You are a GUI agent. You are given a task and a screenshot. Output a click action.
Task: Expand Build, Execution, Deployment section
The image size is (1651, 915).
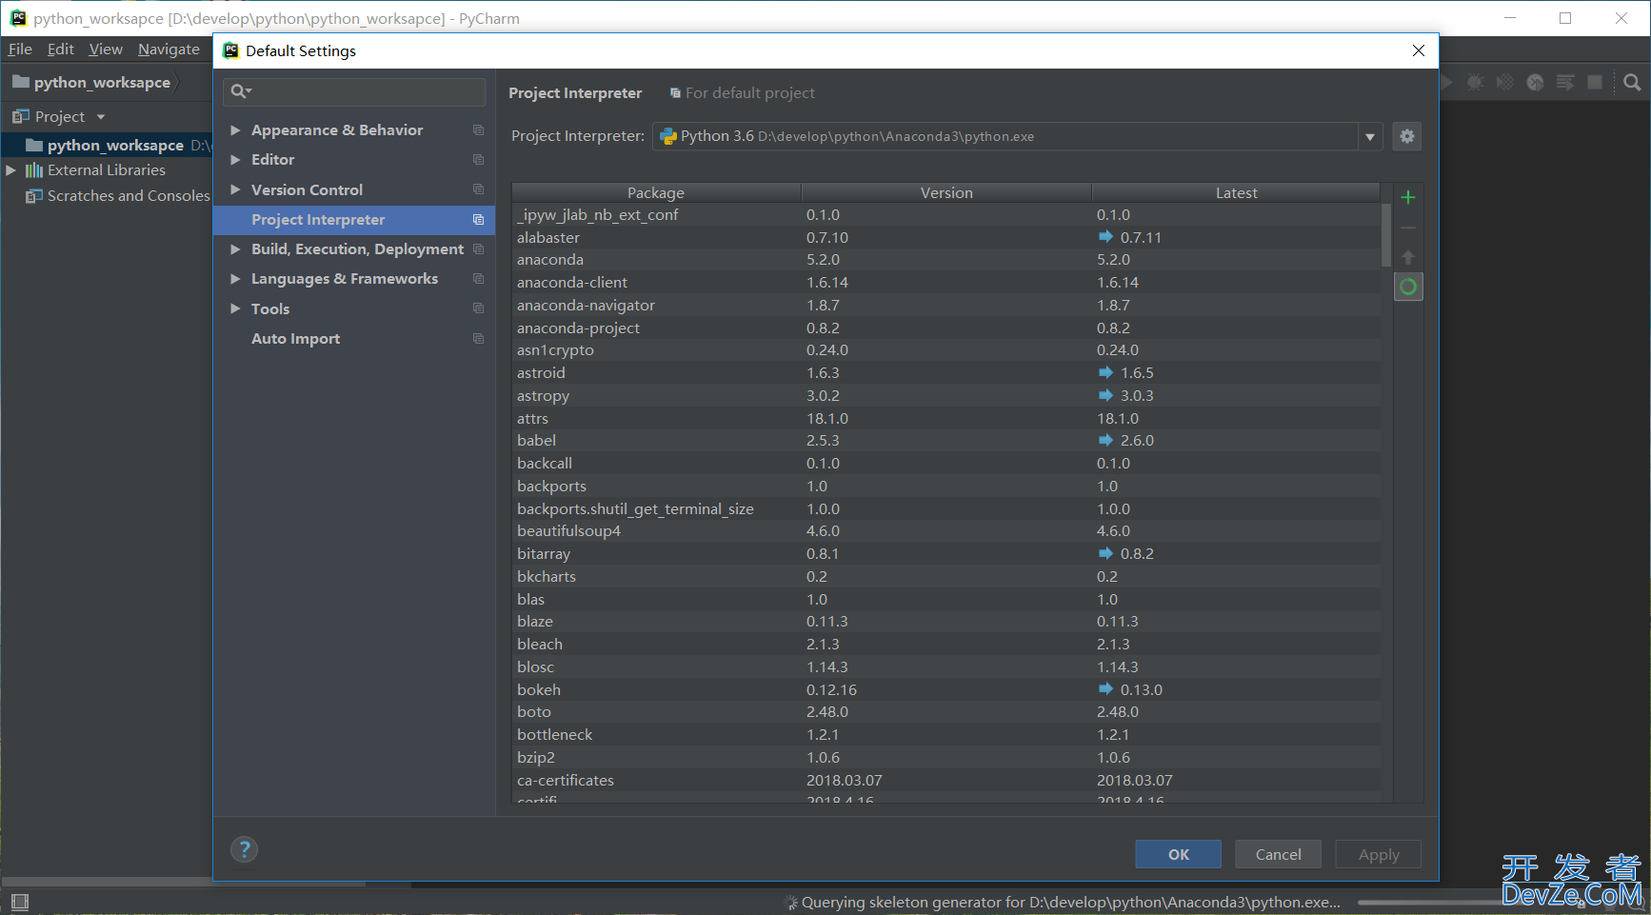235,249
